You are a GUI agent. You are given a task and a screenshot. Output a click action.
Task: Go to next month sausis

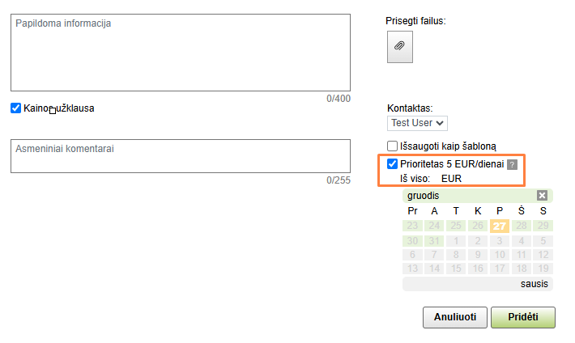tap(535, 284)
